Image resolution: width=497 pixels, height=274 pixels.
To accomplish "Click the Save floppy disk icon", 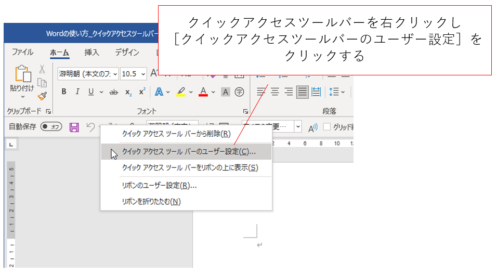I will click(x=74, y=127).
